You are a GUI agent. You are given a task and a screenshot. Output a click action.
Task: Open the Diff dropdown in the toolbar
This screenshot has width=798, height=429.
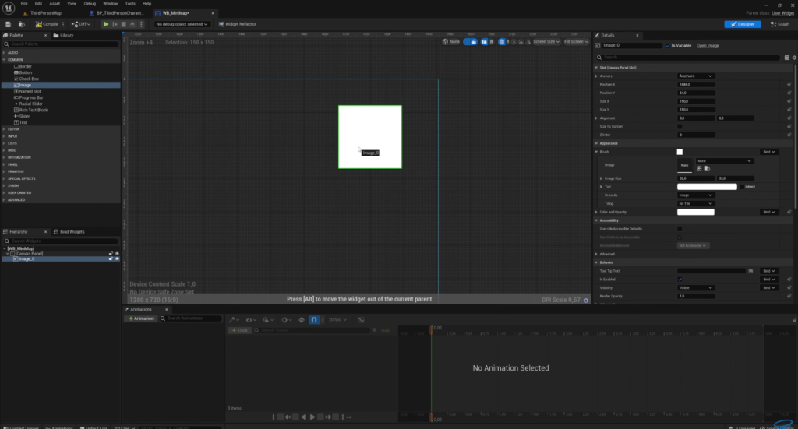(x=81, y=24)
